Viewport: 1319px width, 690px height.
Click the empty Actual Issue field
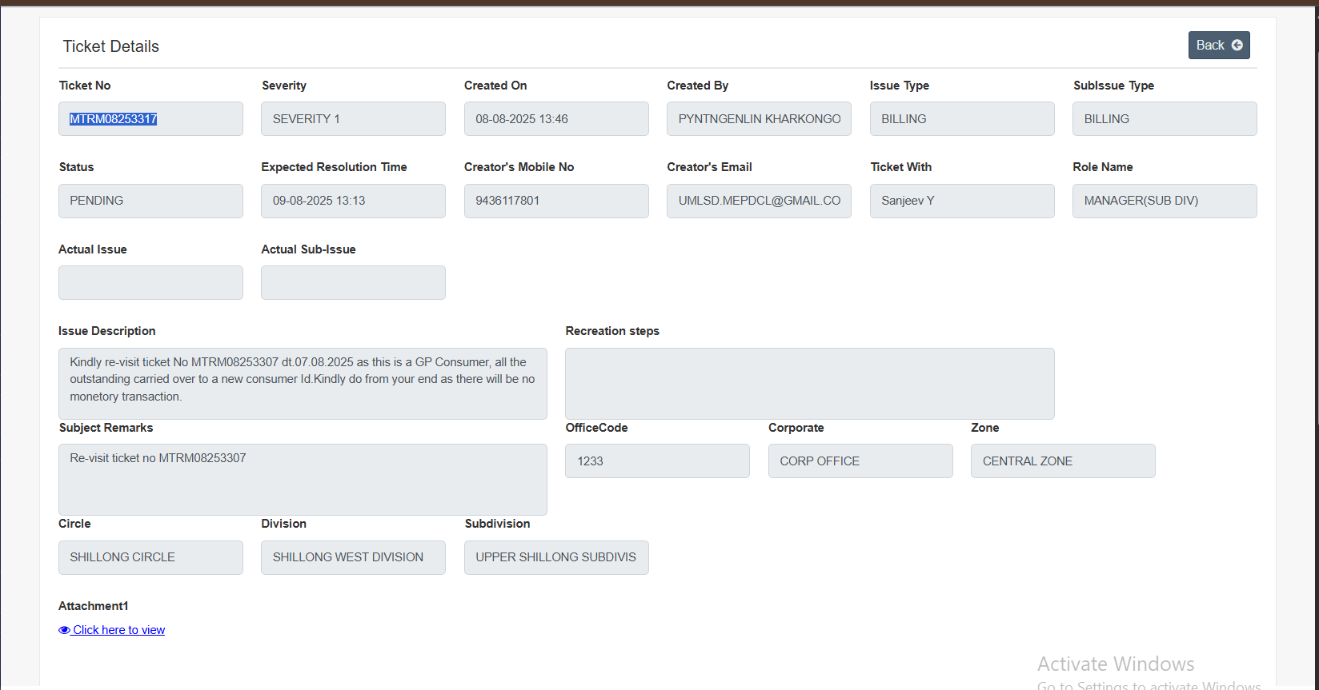coord(150,283)
